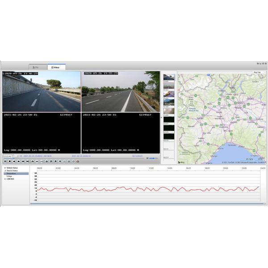Expand the CAN-BUS tree node
Image resolution: width=268 pixels, height=268 pixels.
tap(5, 179)
